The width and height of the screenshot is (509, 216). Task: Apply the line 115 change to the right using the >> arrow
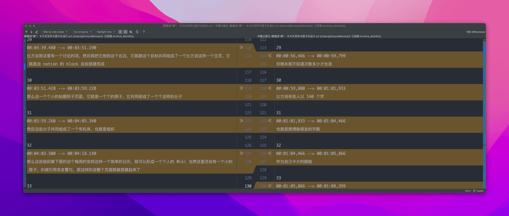pos(241,48)
